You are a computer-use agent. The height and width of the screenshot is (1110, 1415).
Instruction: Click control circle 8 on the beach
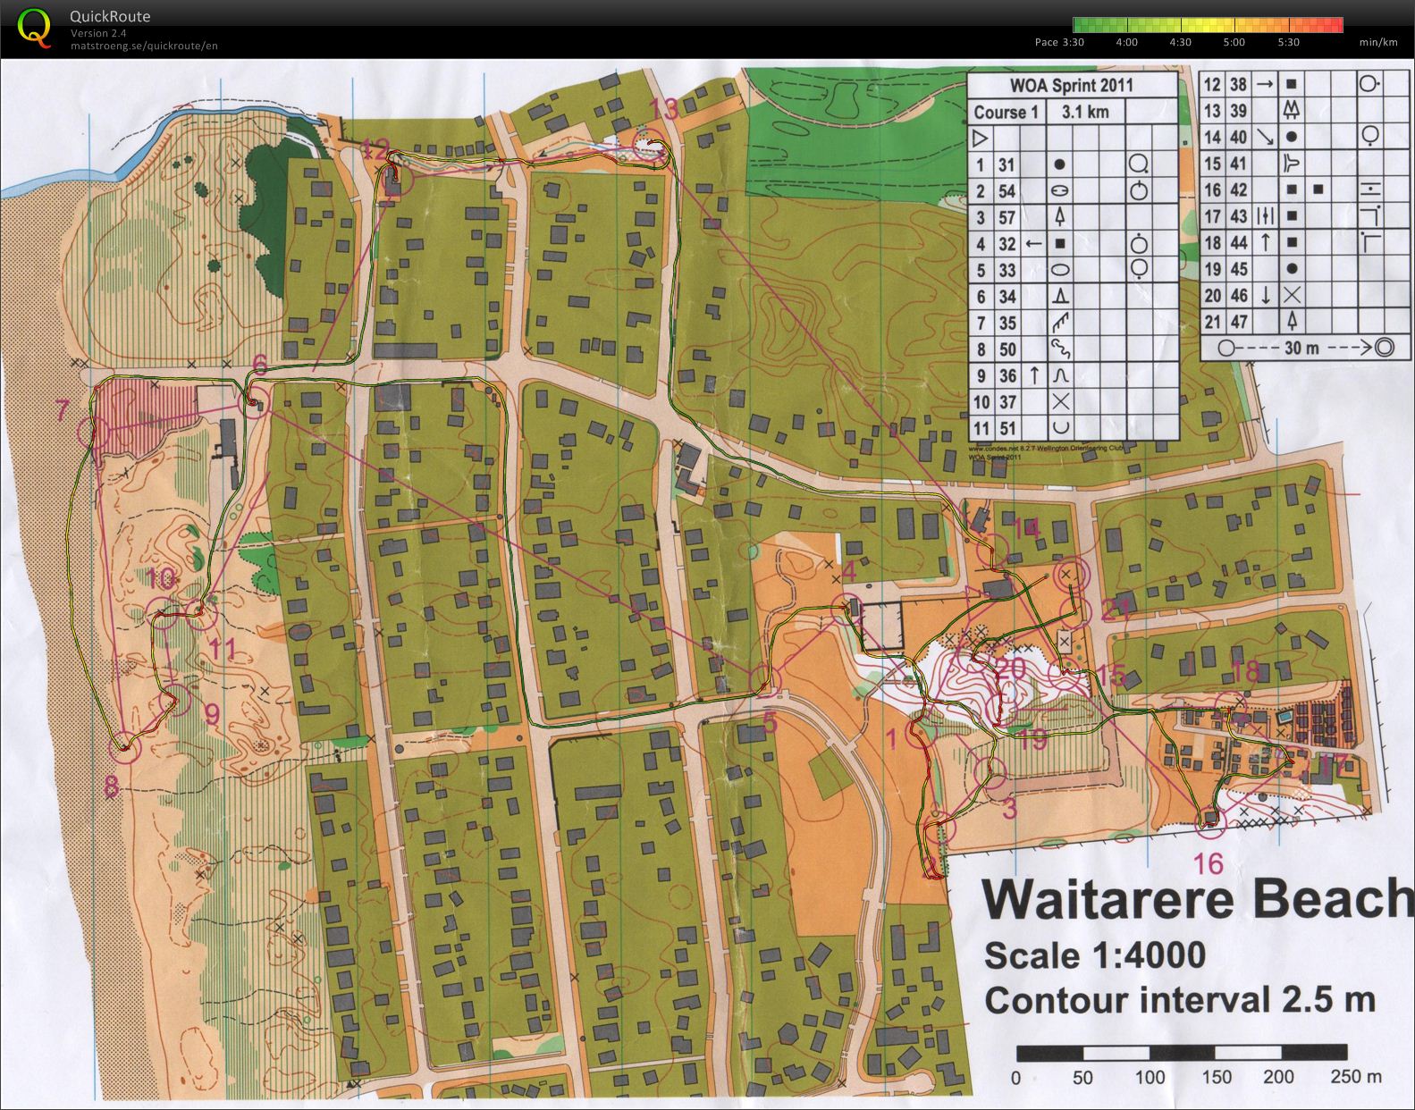[126, 747]
